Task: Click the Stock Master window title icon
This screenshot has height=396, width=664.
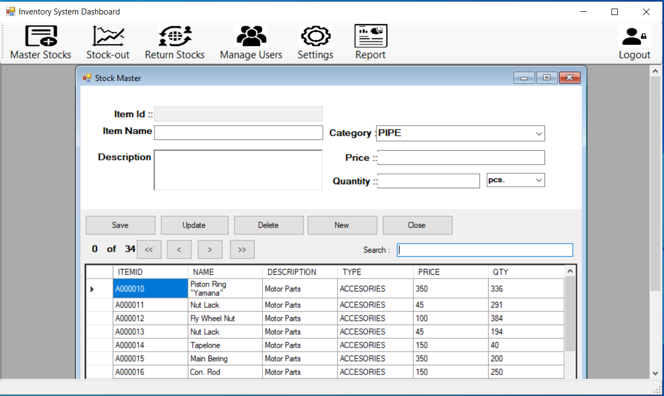Action: pos(87,78)
